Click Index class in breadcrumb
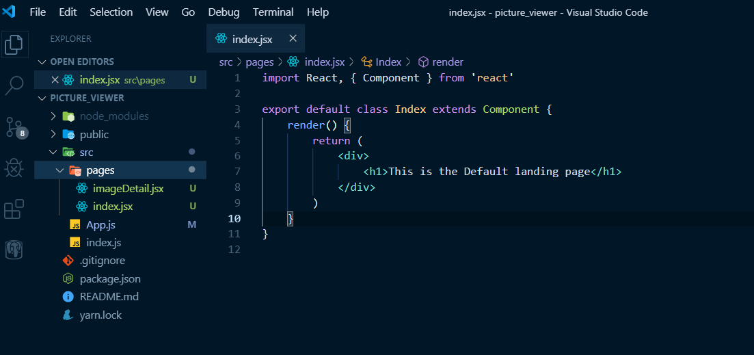 point(388,62)
